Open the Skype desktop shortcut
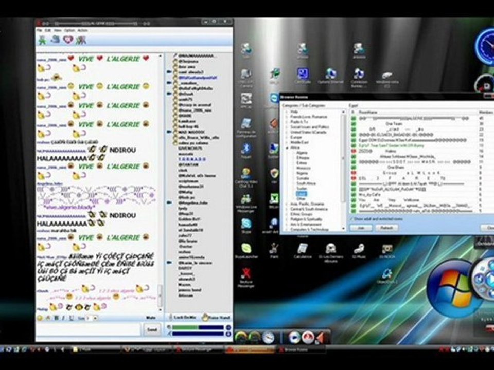The height and width of the screenshot is (370, 494). pos(246,224)
